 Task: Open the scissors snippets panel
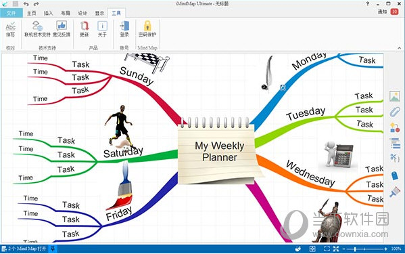coord(395,158)
